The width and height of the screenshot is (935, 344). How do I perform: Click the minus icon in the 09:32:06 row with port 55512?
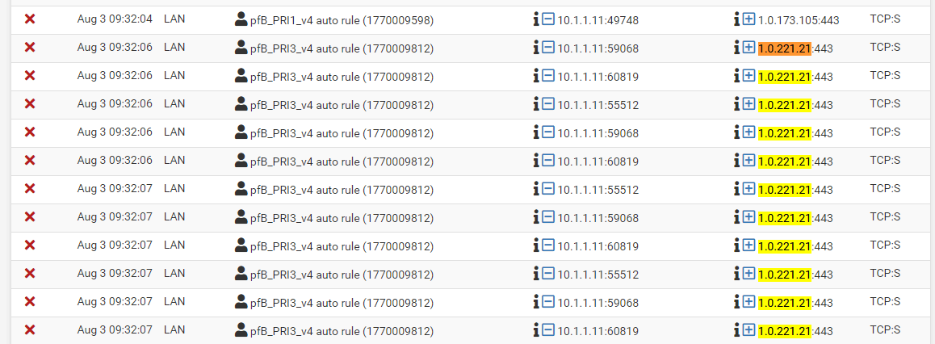pos(548,104)
